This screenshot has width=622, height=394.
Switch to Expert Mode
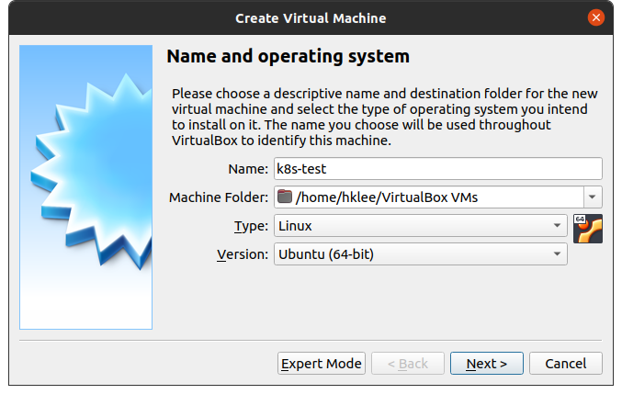point(322,363)
